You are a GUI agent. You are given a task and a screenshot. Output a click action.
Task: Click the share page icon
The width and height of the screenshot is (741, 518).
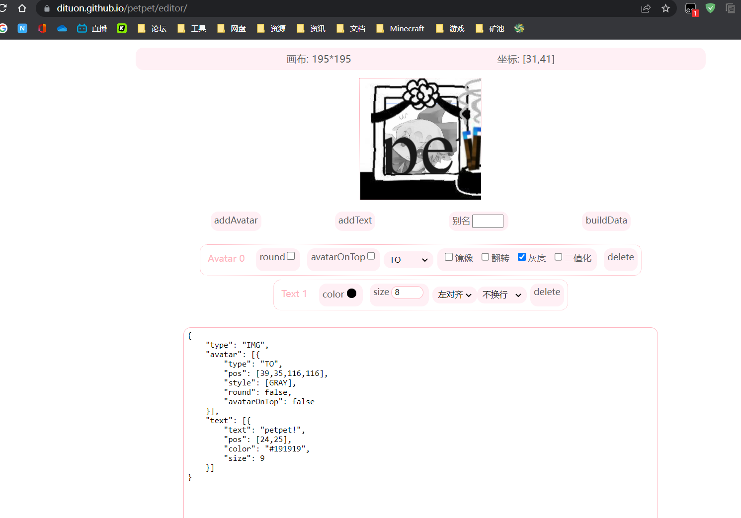tap(646, 8)
